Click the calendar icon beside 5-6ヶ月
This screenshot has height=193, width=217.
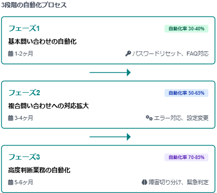[x=11, y=182]
